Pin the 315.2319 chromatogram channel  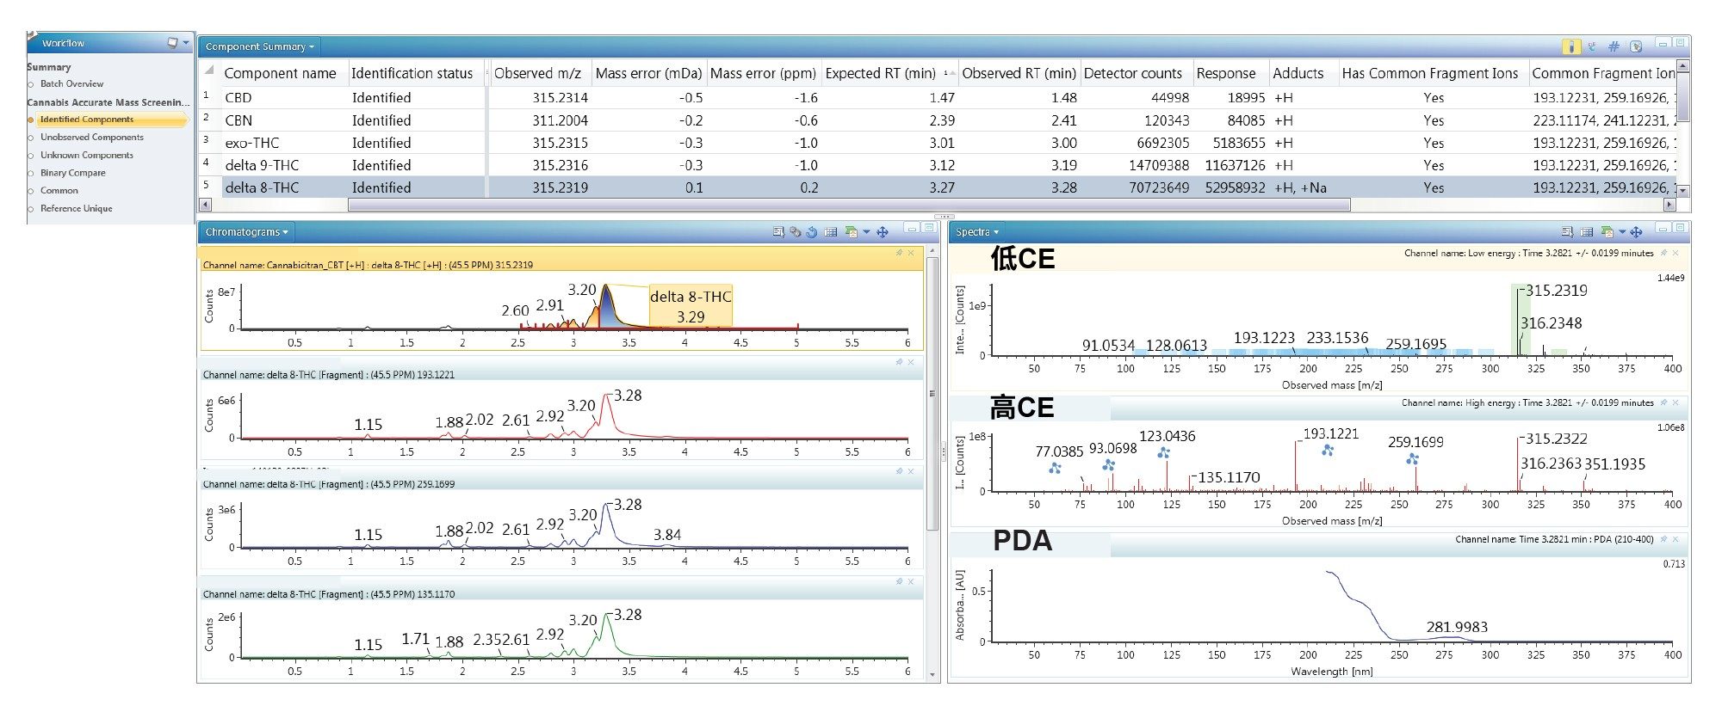[x=899, y=253]
